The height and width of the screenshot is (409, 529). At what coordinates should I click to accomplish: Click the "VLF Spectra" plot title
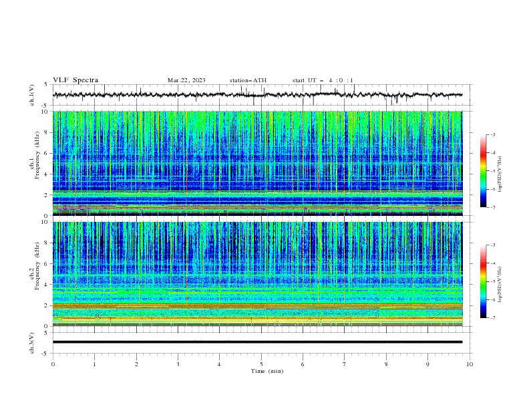pyautogui.click(x=75, y=80)
